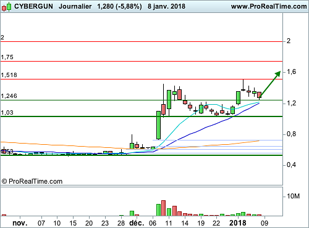
Task: Click the tall green candle at 06 déc.
Action: [158, 125]
